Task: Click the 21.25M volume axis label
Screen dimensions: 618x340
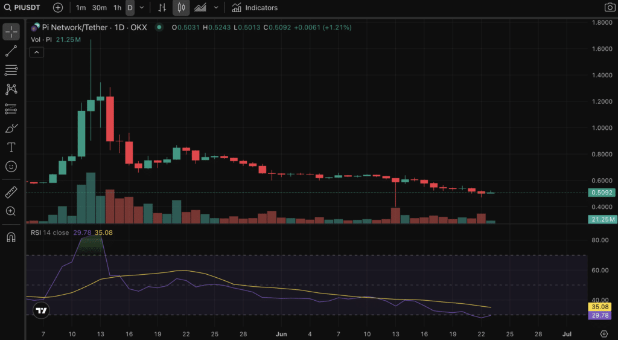Action: (602, 219)
